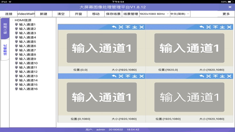Select 输入通道6 in the tree
Image resolution: width=235 pixels, height=132 pixels.
[x=28, y=46]
